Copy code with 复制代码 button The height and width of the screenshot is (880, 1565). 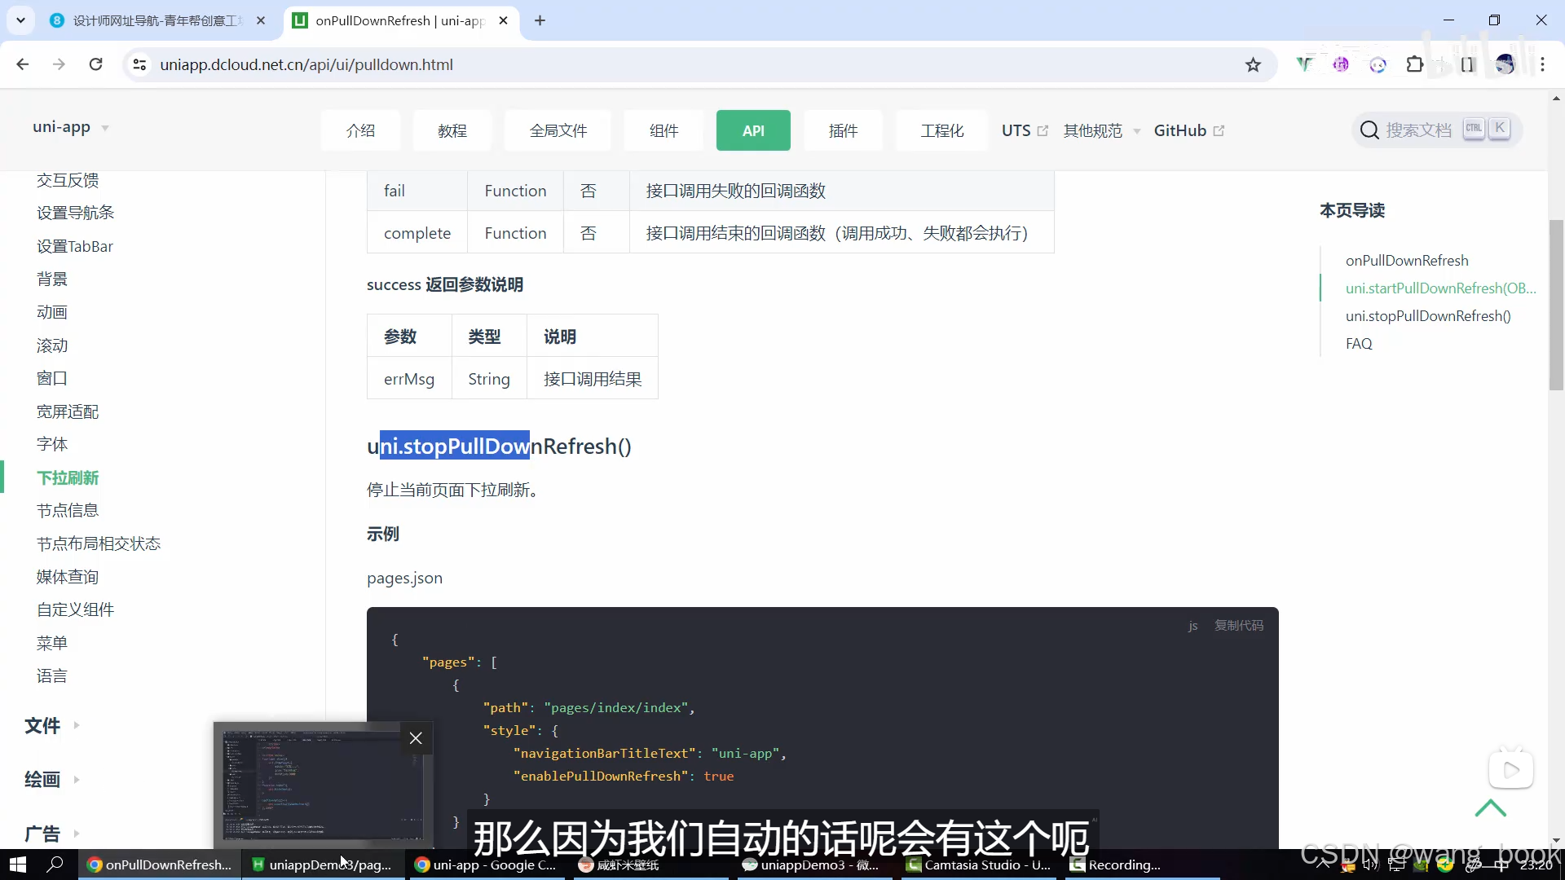coord(1238,625)
